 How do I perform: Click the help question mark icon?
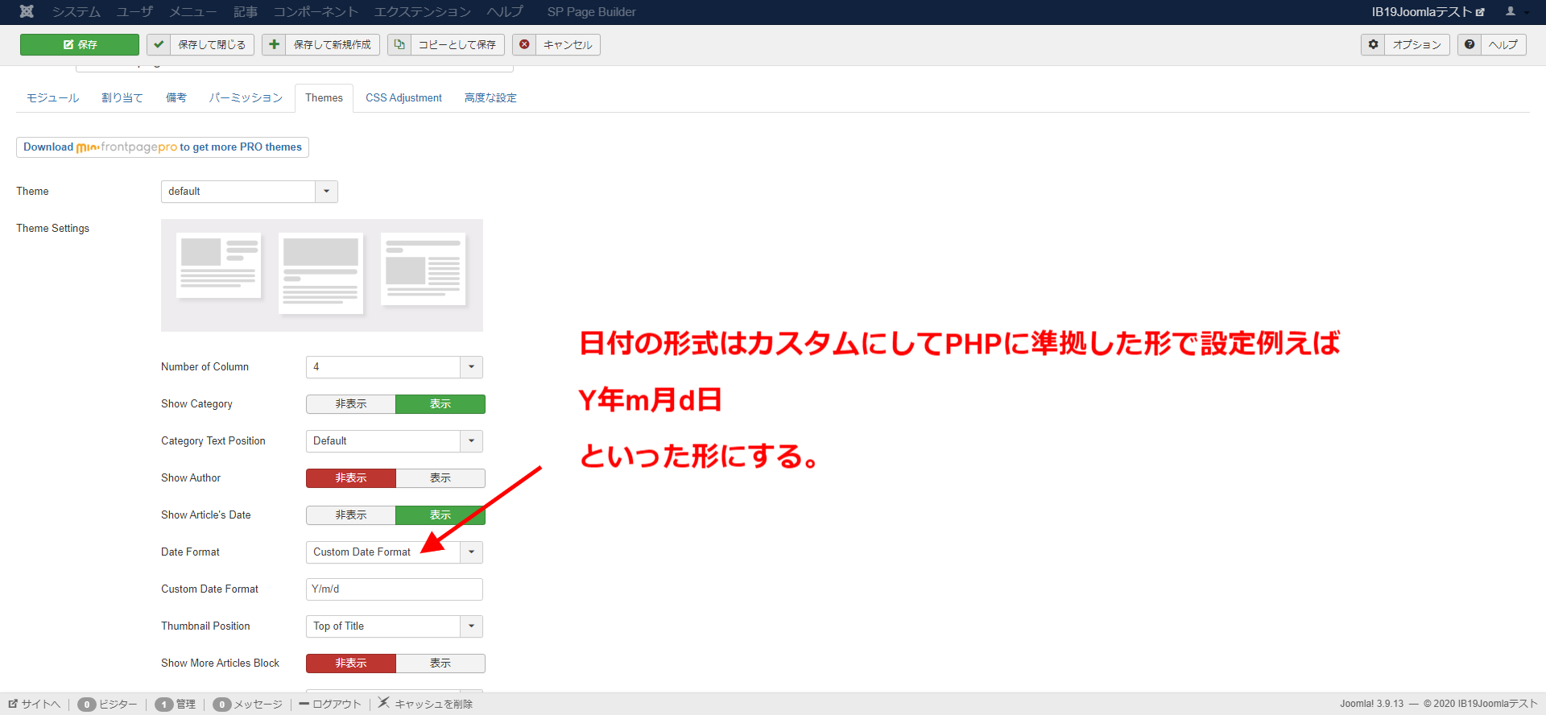pyautogui.click(x=1470, y=44)
